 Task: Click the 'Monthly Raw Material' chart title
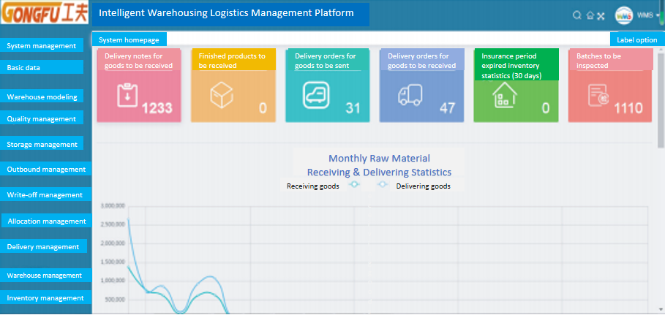379,158
